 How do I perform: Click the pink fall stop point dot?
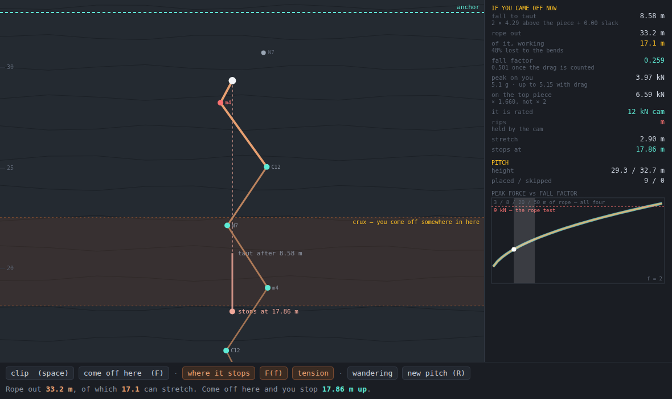[x=232, y=311]
